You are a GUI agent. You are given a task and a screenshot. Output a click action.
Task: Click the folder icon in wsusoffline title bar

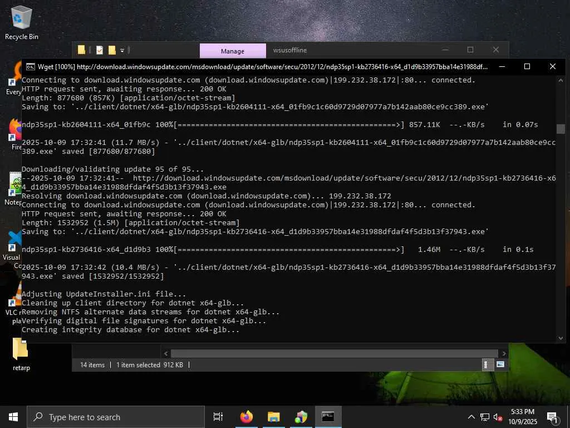point(81,50)
